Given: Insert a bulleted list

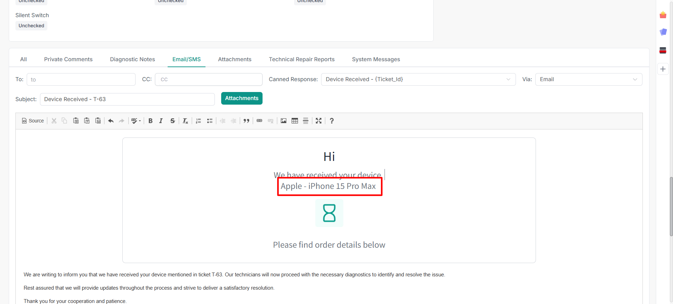Looking at the screenshot, I should (210, 121).
